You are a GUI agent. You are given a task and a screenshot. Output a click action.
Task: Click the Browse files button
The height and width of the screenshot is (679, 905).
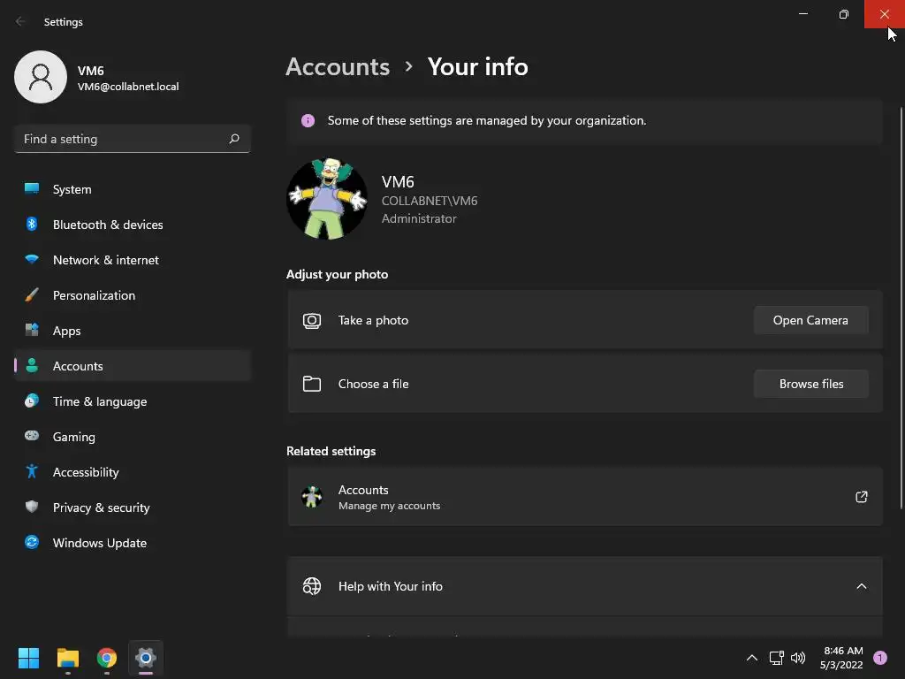pyautogui.click(x=811, y=384)
